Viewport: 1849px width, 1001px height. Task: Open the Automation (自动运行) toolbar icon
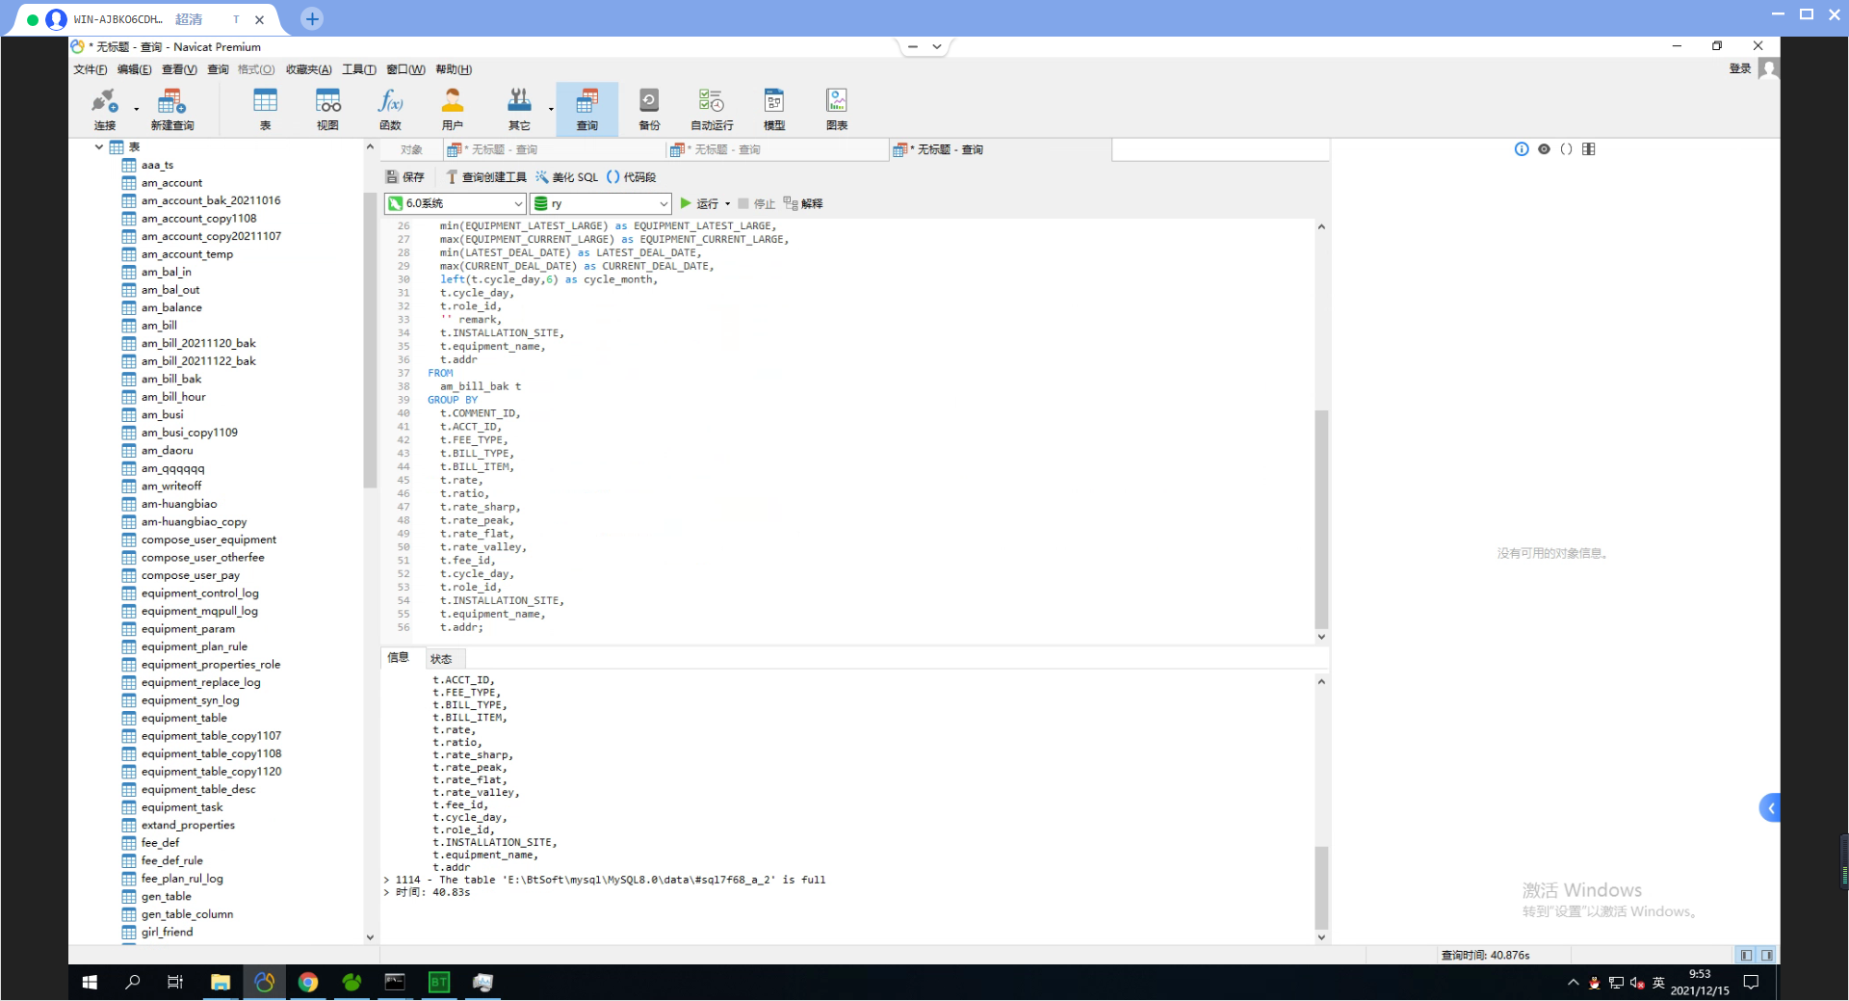point(712,109)
